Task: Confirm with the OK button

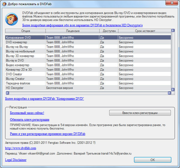Action: click(152, 160)
